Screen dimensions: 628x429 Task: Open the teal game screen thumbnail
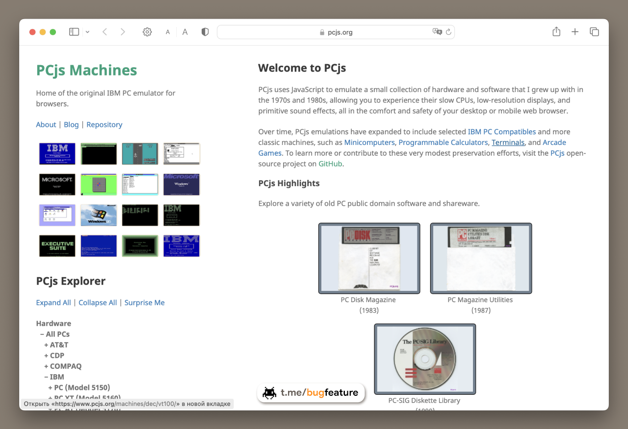click(x=140, y=154)
